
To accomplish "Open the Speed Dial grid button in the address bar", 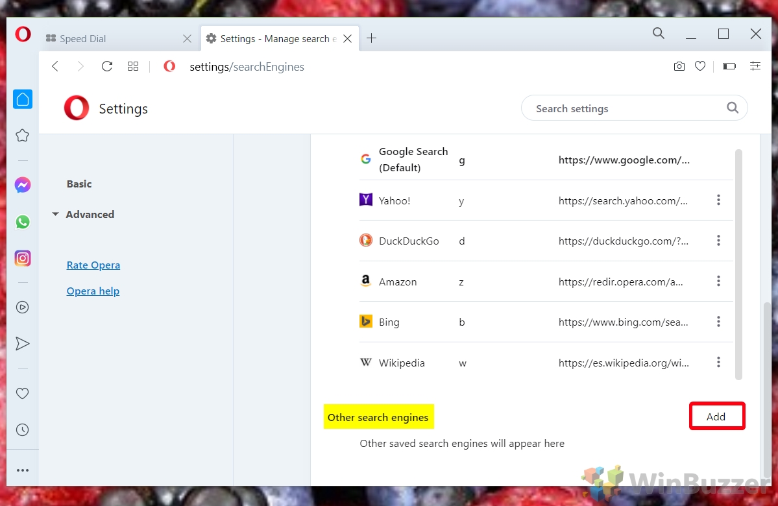I will pos(133,66).
